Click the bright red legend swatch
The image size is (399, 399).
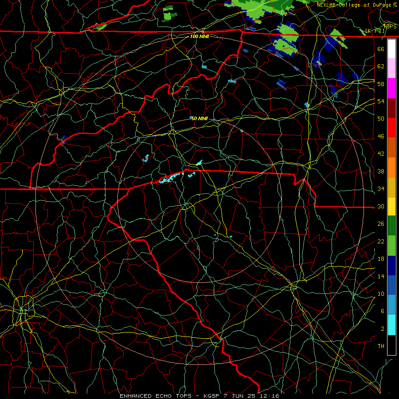tap(391, 128)
